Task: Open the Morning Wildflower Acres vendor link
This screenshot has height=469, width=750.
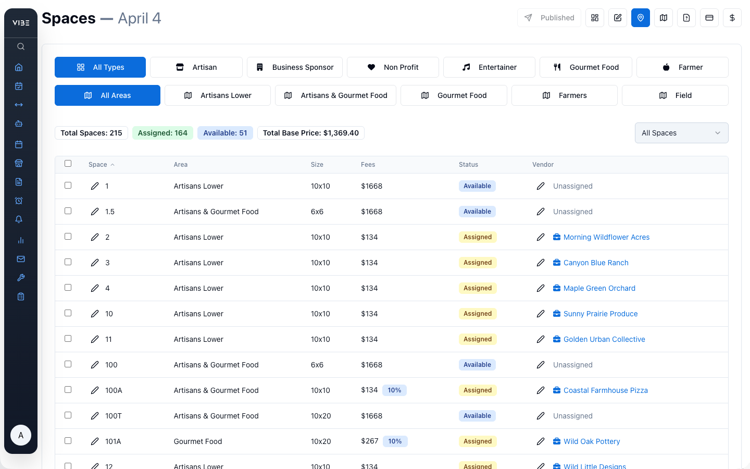Action: click(606, 237)
